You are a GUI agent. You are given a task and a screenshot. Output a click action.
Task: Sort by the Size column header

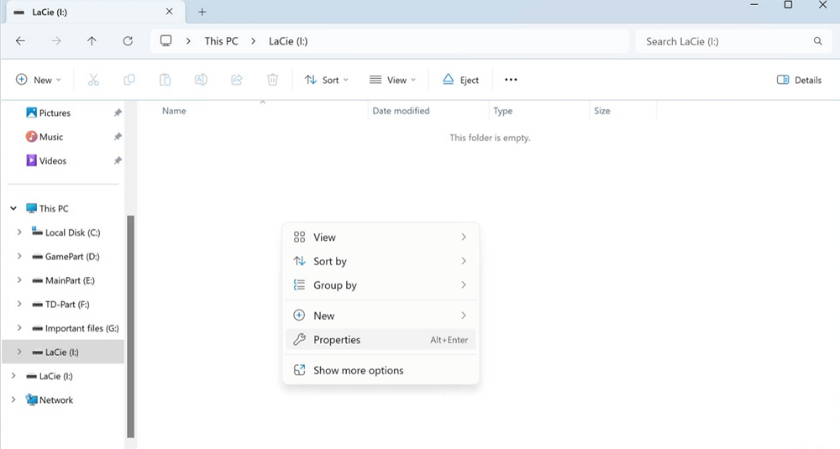pyautogui.click(x=601, y=111)
